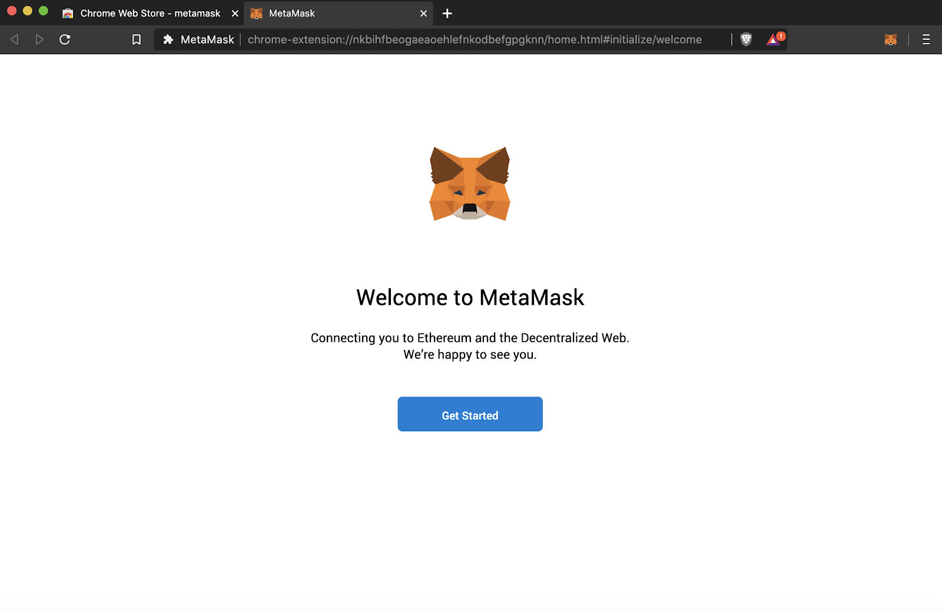The width and height of the screenshot is (942, 612).
Task: Minimize the window with the yellow button
Action: [28, 11]
